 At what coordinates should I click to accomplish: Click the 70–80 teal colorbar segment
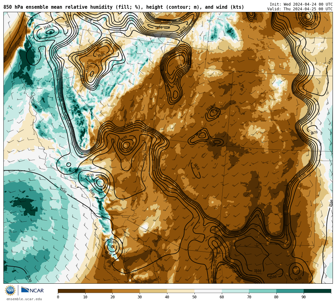(263, 291)
